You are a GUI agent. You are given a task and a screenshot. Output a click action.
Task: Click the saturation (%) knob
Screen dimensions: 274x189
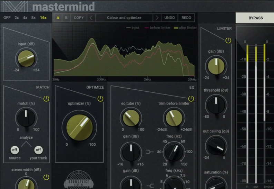(x=216, y=184)
